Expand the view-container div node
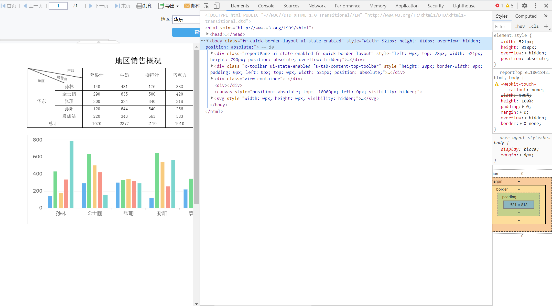The width and height of the screenshot is (552, 306). tap(212, 78)
